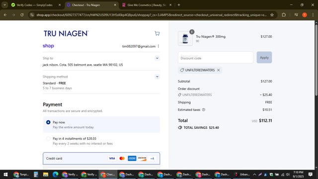The height and width of the screenshot is (179, 318).
Task: Expand the Ship to address section
Action: coord(157,58)
